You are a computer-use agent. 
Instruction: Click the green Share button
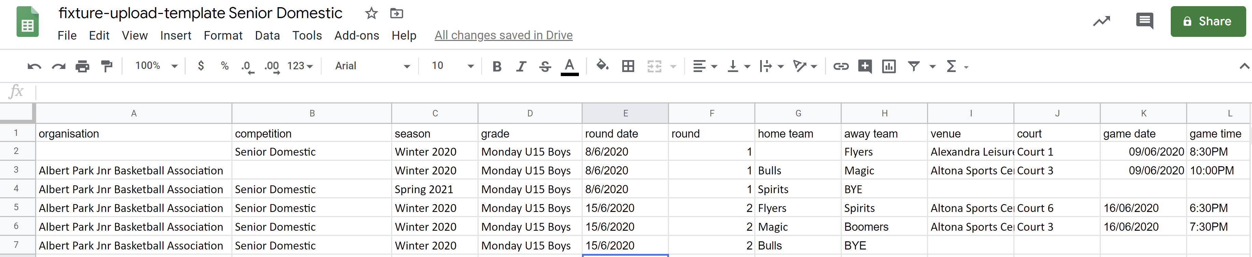click(x=1208, y=22)
